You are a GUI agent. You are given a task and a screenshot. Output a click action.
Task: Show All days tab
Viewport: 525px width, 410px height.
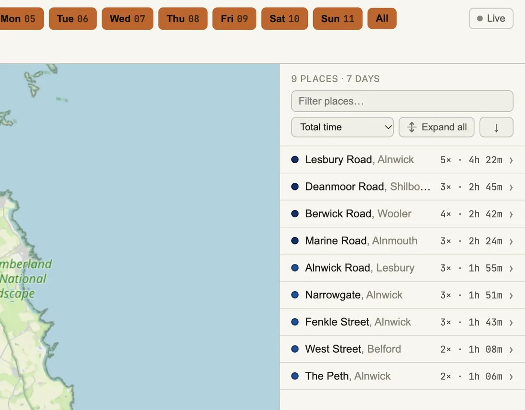coord(382,19)
